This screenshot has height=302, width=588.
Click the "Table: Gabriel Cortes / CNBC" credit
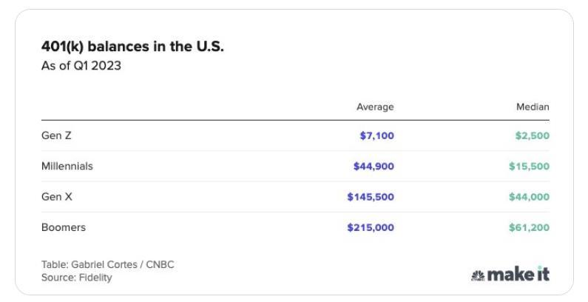[x=108, y=264]
